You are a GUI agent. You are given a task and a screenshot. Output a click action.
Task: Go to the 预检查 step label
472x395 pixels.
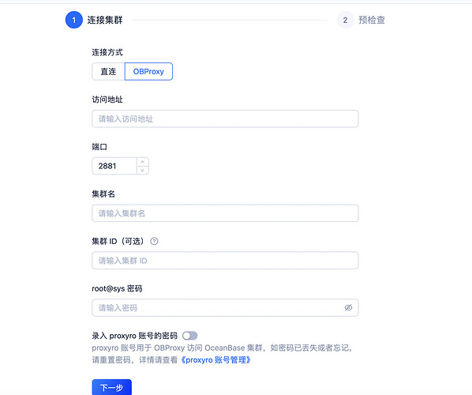372,20
